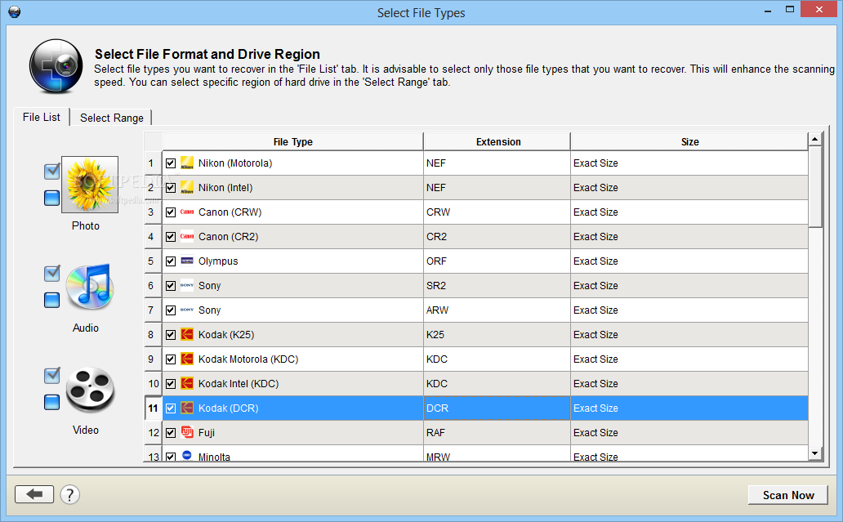Click the recovery lens logo in the header
The width and height of the screenshot is (843, 522).
tap(56, 66)
